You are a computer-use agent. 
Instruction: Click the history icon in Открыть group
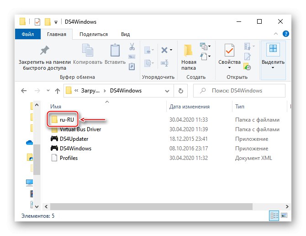coord(247,67)
